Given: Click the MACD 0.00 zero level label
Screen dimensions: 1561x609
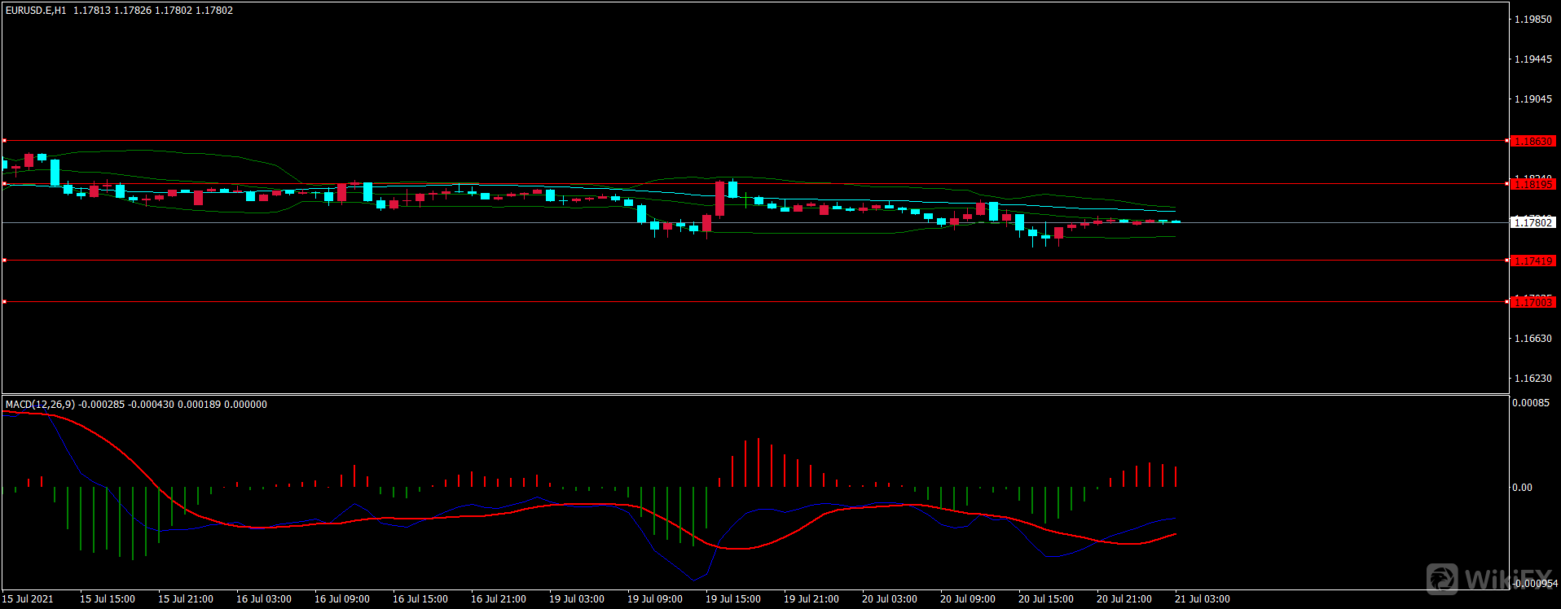Looking at the screenshot, I should [1522, 488].
